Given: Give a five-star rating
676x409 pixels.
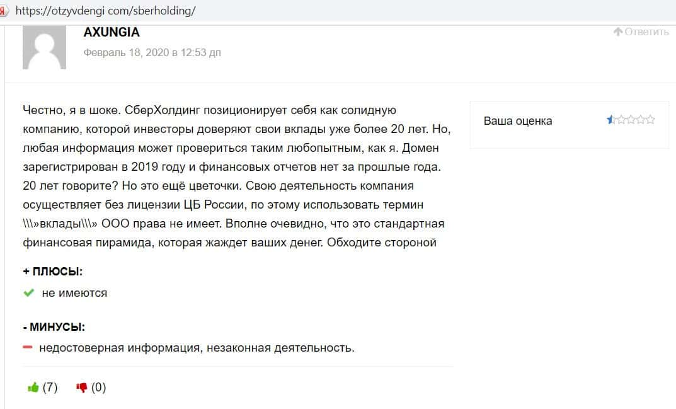Looking at the screenshot, I should pos(651,120).
